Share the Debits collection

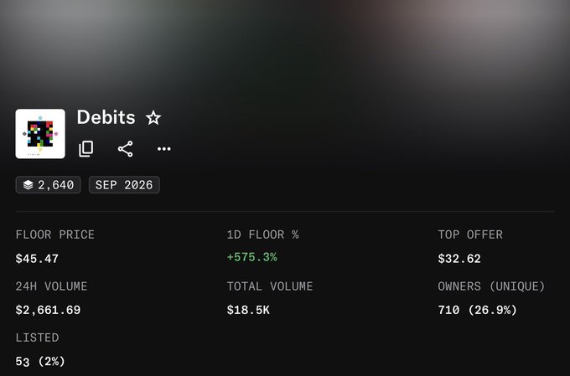click(126, 149)
